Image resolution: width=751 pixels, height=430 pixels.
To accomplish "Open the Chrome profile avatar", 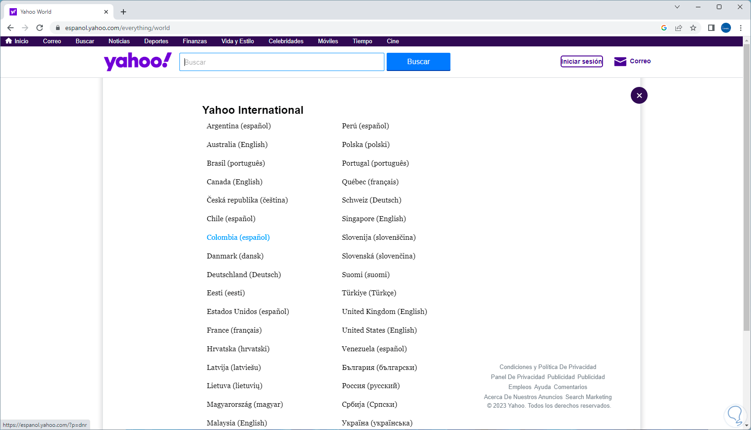I will (726, 28).
